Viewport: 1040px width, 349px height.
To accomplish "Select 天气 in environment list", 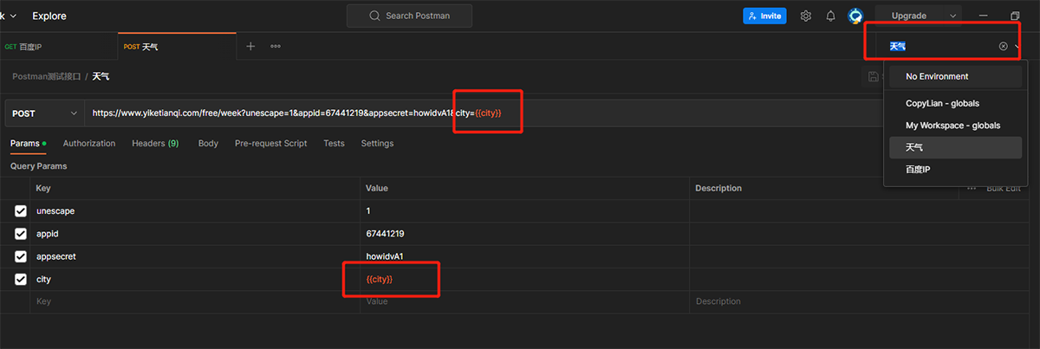I will (x=956, y=148).
